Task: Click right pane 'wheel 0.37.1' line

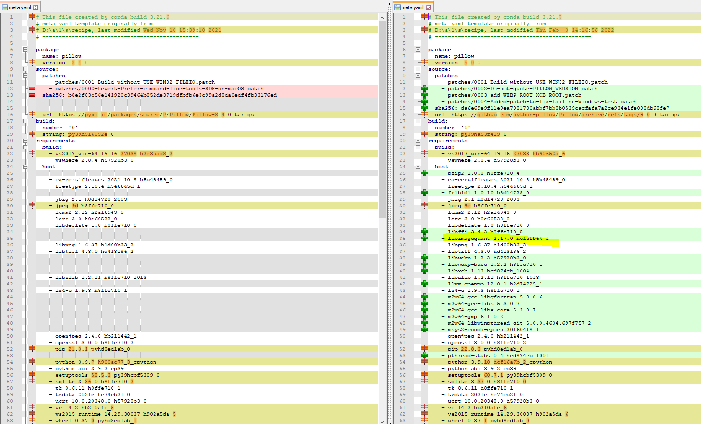Action: pos(485,421)
